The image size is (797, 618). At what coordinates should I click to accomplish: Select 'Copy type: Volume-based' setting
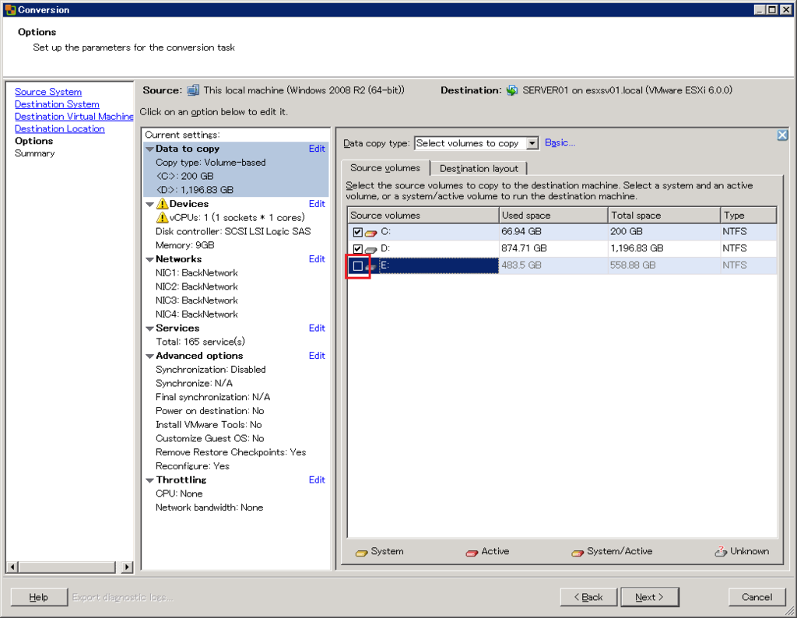(x=210, y=163)
